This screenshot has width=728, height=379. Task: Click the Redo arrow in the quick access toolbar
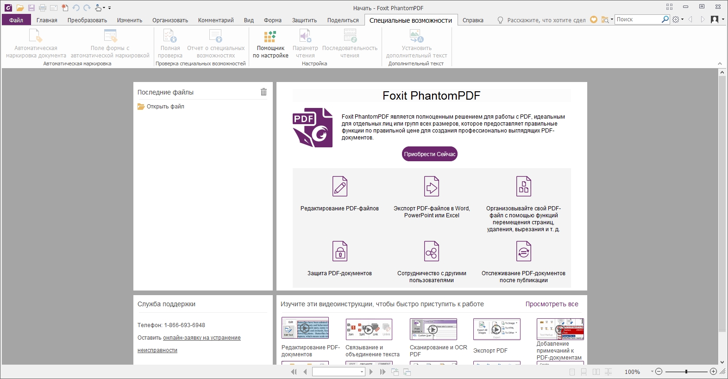coord(87,8)
